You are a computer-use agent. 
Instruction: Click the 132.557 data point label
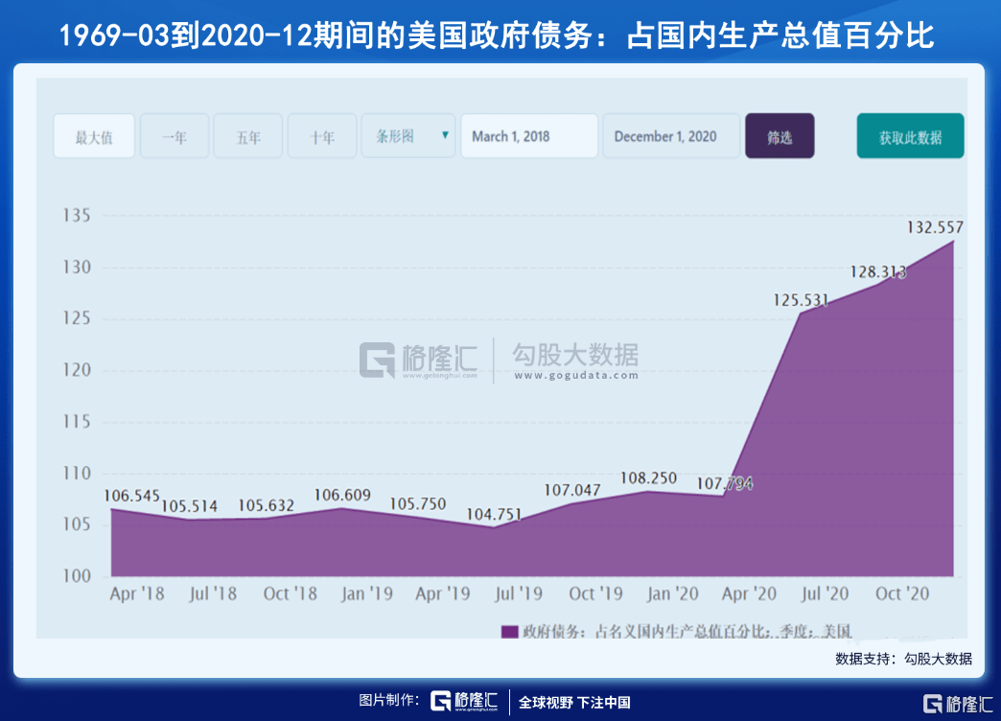[x=935, y=227]
